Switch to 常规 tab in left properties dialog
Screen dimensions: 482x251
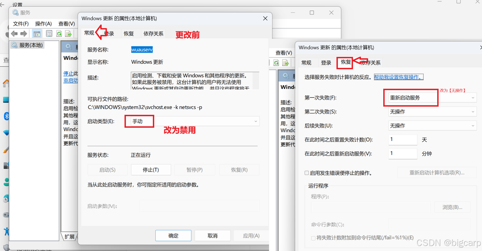[x=89, y=33]
